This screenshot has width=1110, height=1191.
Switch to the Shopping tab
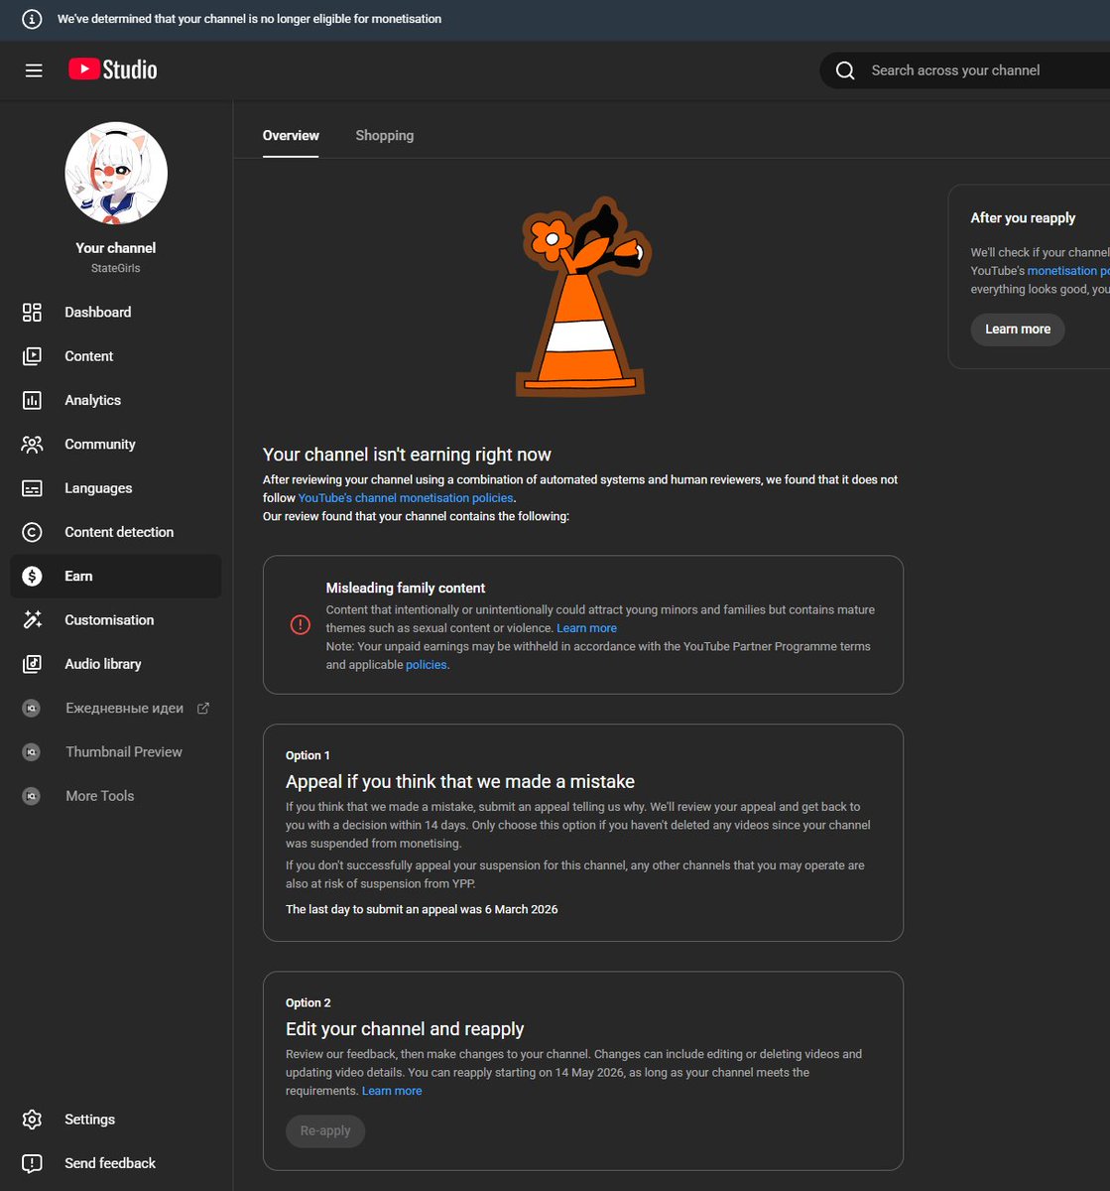click(385, 136)
